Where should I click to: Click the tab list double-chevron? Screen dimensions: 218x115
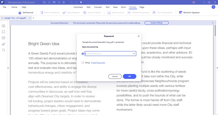(2, 18)
